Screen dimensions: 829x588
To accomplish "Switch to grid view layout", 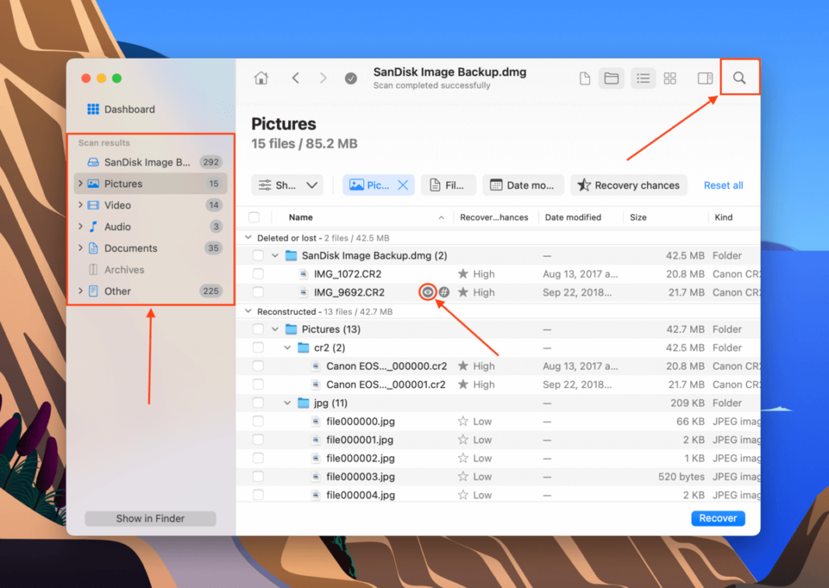I will 670,78.
